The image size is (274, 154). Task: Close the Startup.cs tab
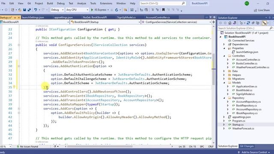pos(19,18)
